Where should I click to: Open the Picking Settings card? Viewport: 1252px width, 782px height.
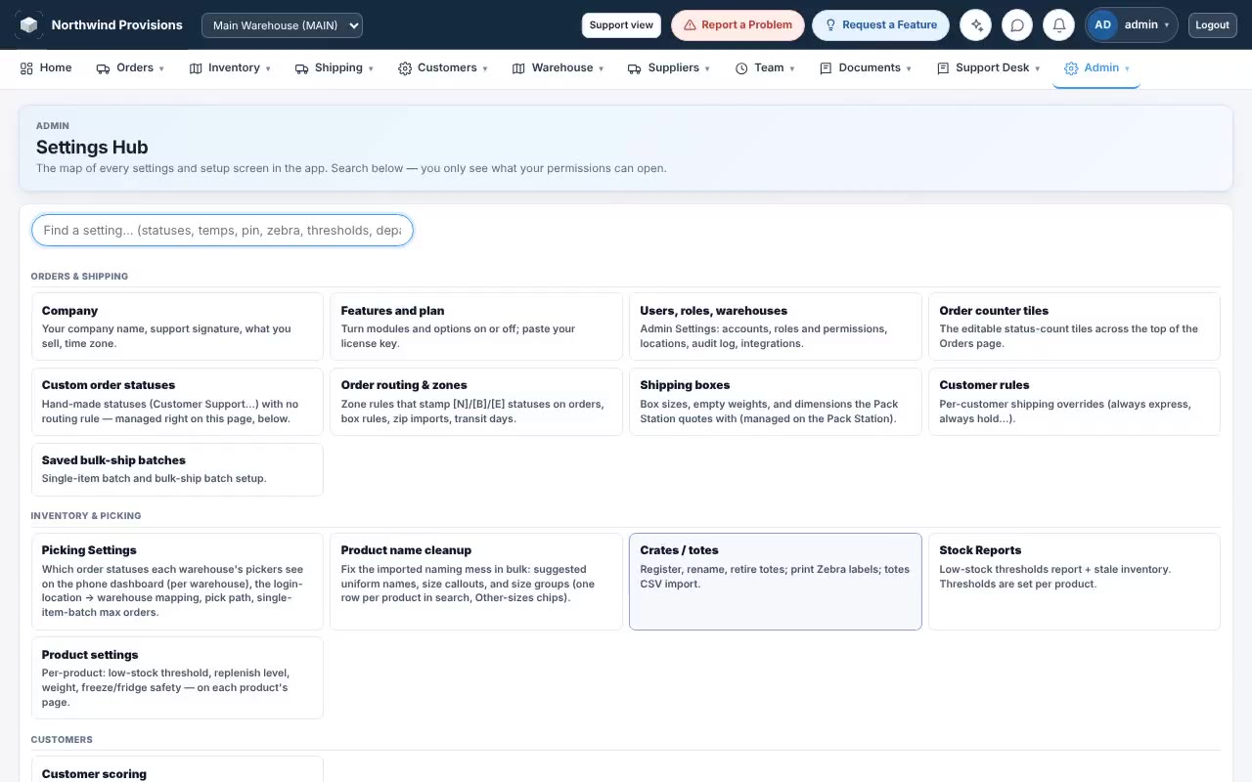click(177, 581)
